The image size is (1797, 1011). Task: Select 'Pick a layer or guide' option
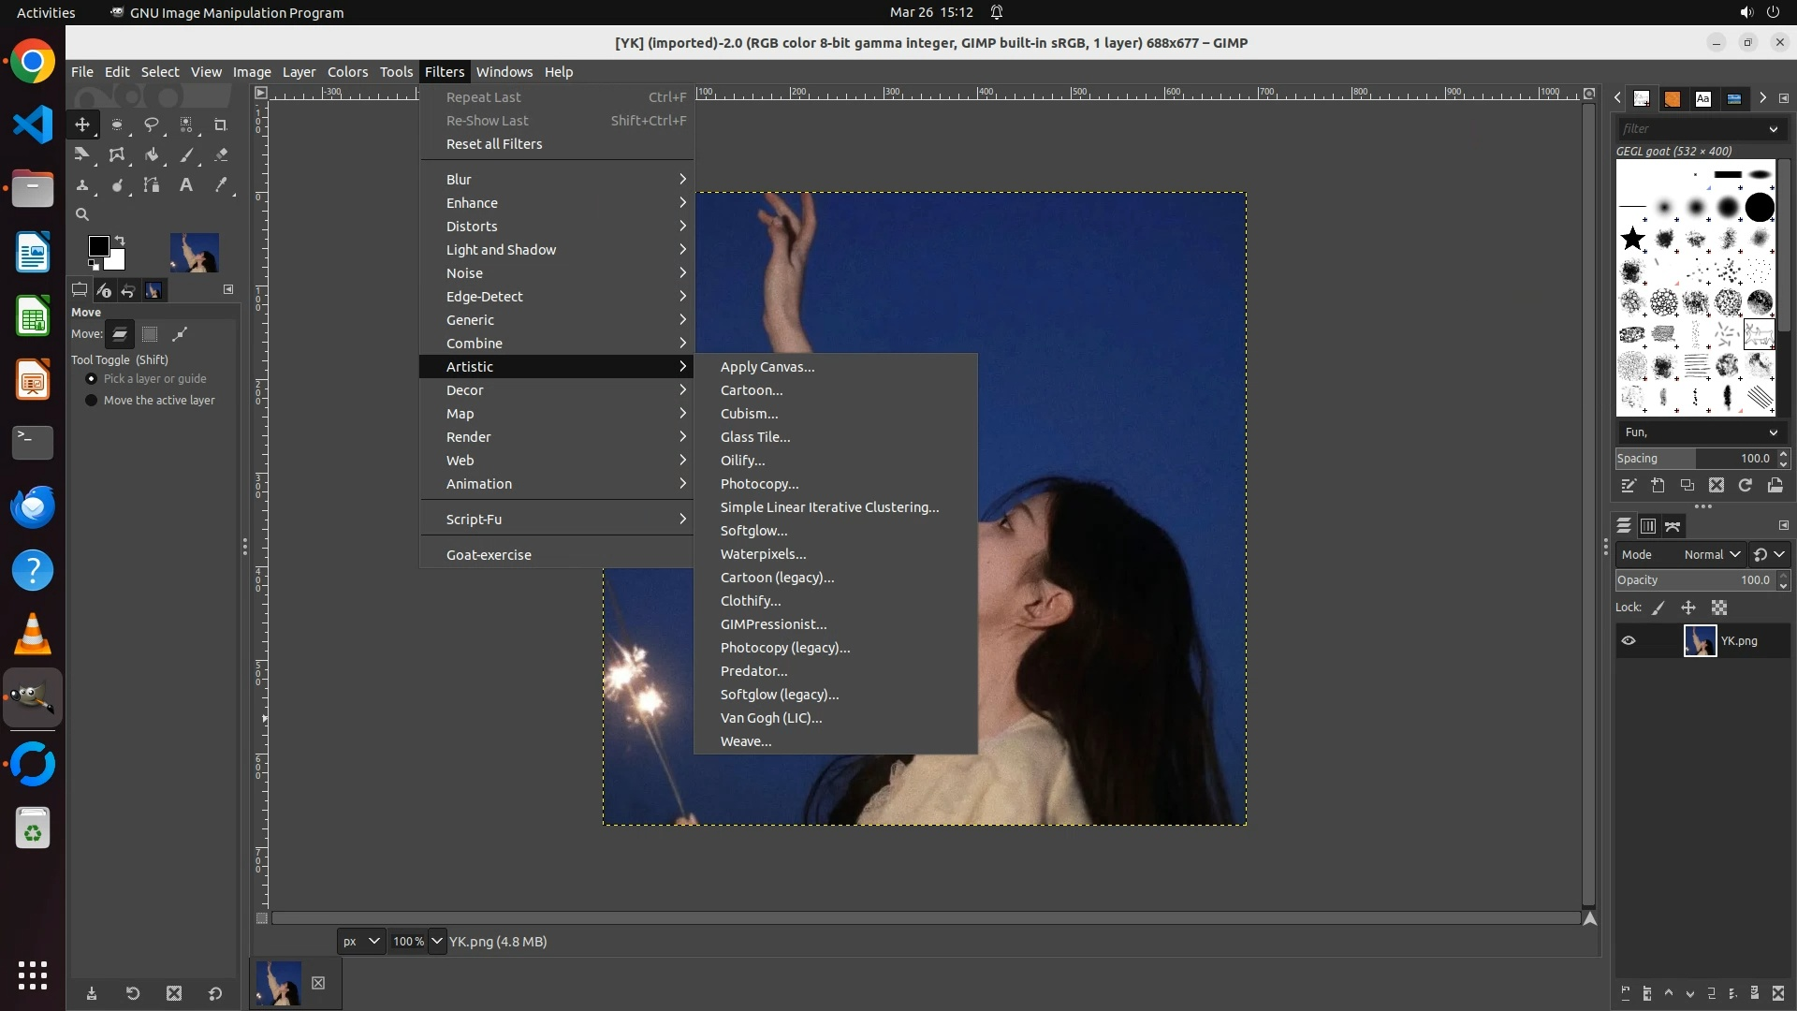(91, 379)
